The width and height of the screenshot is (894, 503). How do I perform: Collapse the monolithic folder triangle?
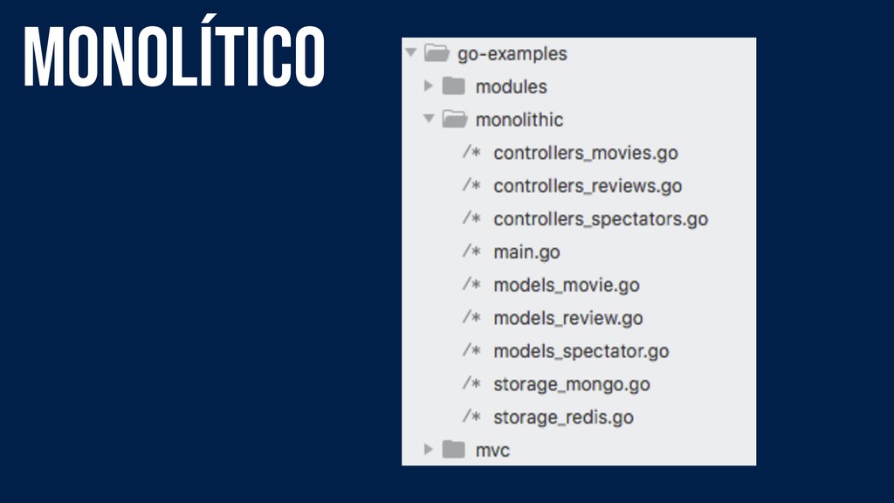tap(430, 119)
